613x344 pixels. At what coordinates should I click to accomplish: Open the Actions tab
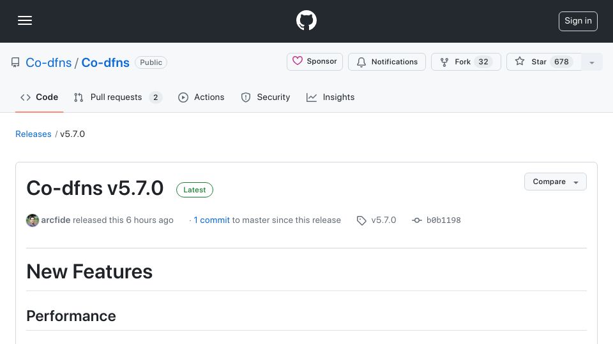click(x=201, y=97)
